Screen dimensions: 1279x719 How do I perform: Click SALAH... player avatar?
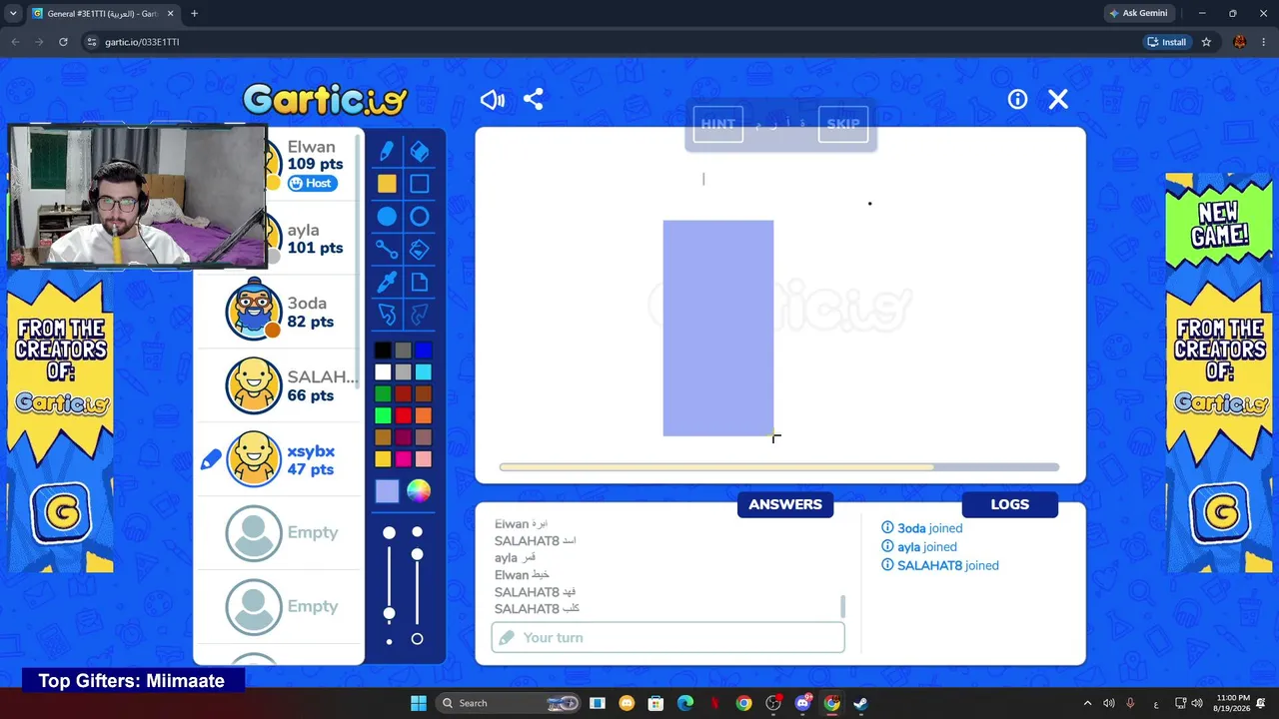coord(254,385)
